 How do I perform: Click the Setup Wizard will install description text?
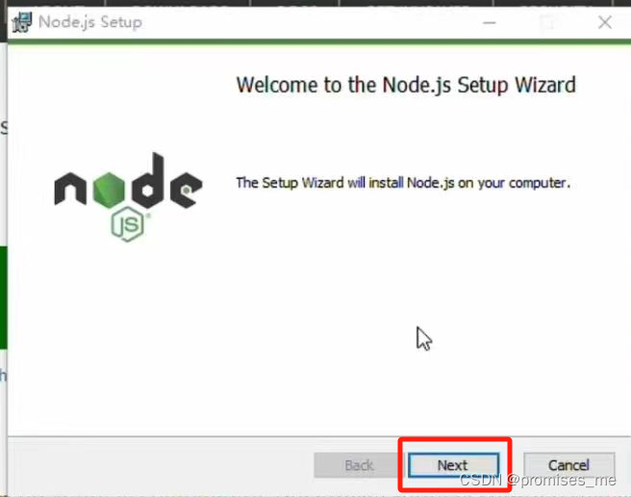(403, 183)
